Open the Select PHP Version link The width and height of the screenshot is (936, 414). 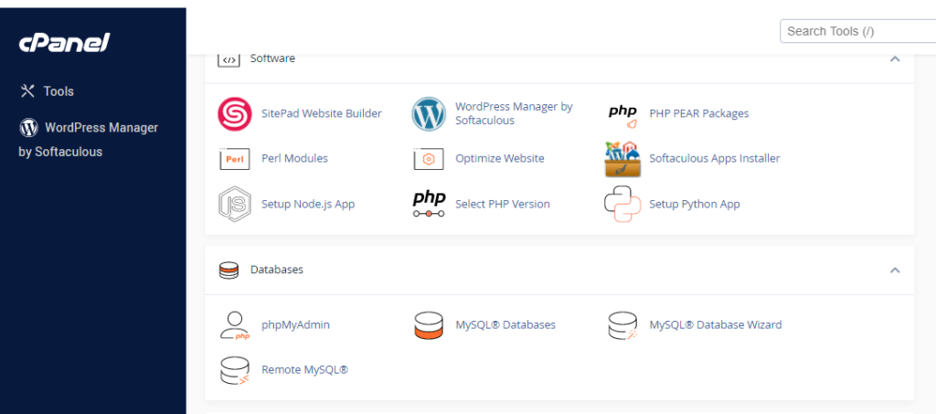pyautogui.click(x=503, y=204)
